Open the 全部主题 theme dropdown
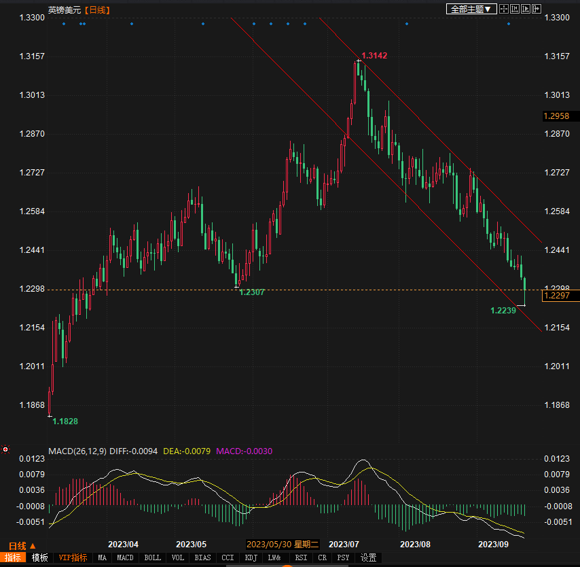This screenshot has height=567, width=580. pos(471,10)
